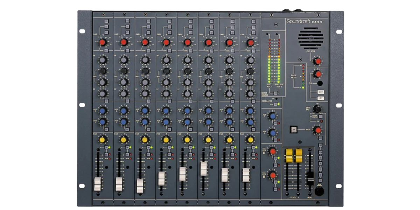
Task: Toggle the STE RTN A ON button
Action: pyautogui.click(x=276, y=182)
